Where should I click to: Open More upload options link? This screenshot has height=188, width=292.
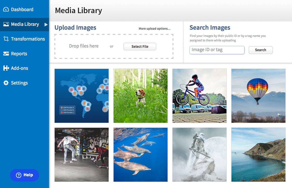point(154,29)
